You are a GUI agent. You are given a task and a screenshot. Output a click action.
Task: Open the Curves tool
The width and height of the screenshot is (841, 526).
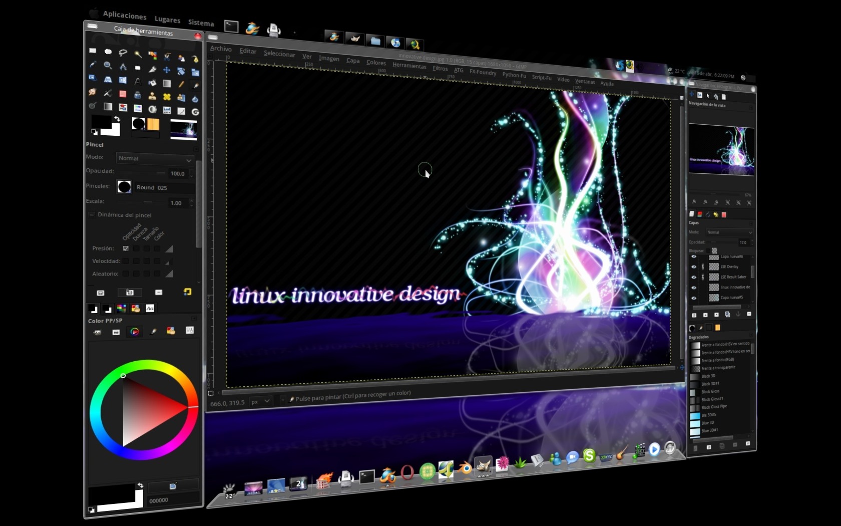[181, 111]
